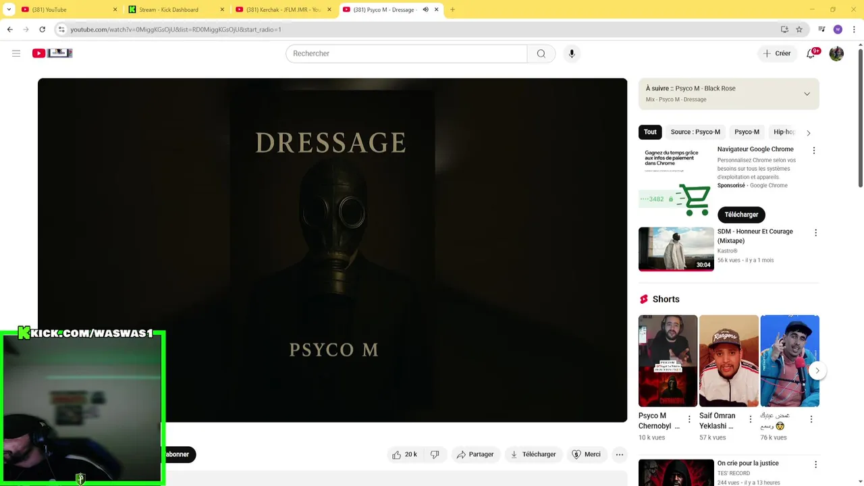Start voice search with the microphone
The height and width of the screenshot is (486, 864).
572,53
